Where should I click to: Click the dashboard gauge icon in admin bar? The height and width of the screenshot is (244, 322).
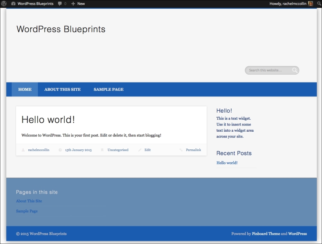13,4
